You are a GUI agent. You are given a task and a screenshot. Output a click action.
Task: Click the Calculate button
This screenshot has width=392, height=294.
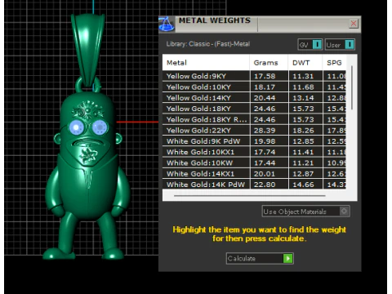[x=260, y=258]
